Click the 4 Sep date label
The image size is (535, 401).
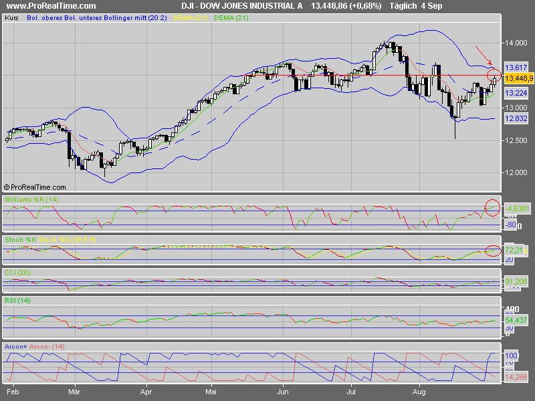[431, 6]
